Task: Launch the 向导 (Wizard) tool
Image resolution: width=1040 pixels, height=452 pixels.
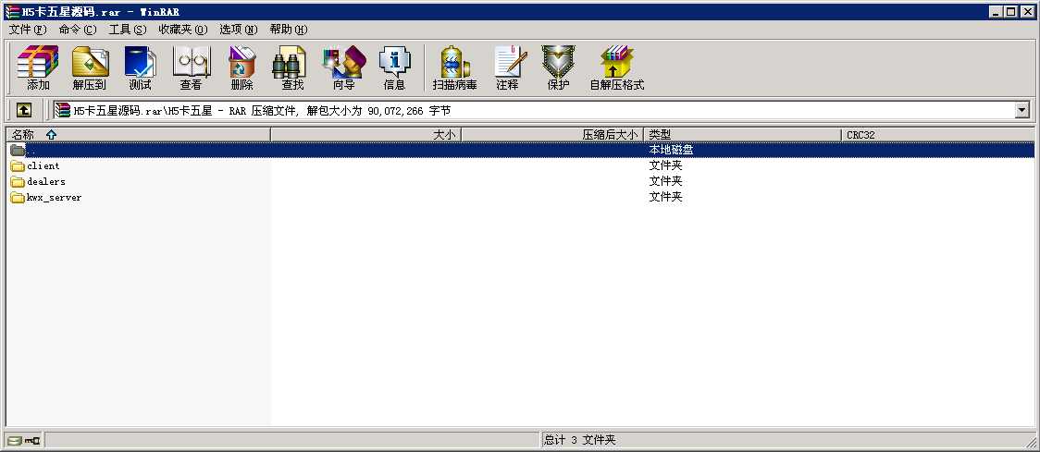Action: [343, 67]
